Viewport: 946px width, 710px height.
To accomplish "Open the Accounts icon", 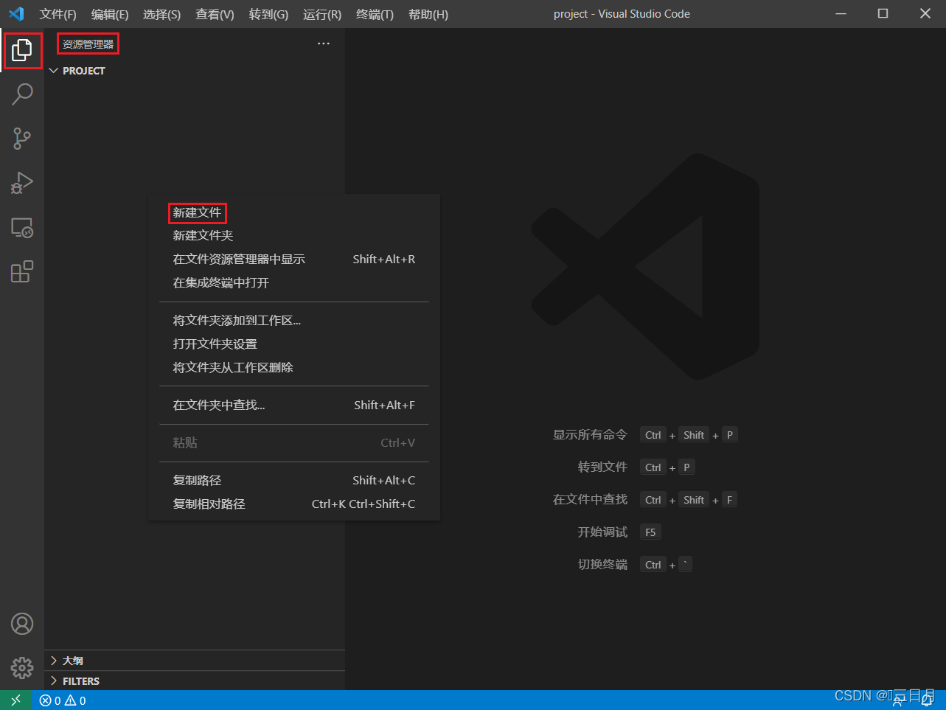I will (x=22, y=624).
